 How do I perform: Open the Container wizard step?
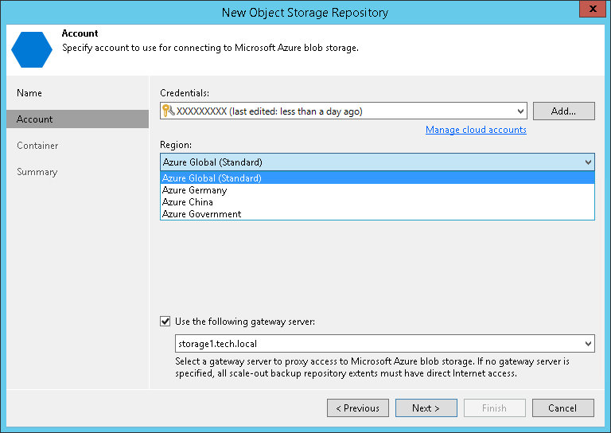pyautogui.click(x=37, y=146)
